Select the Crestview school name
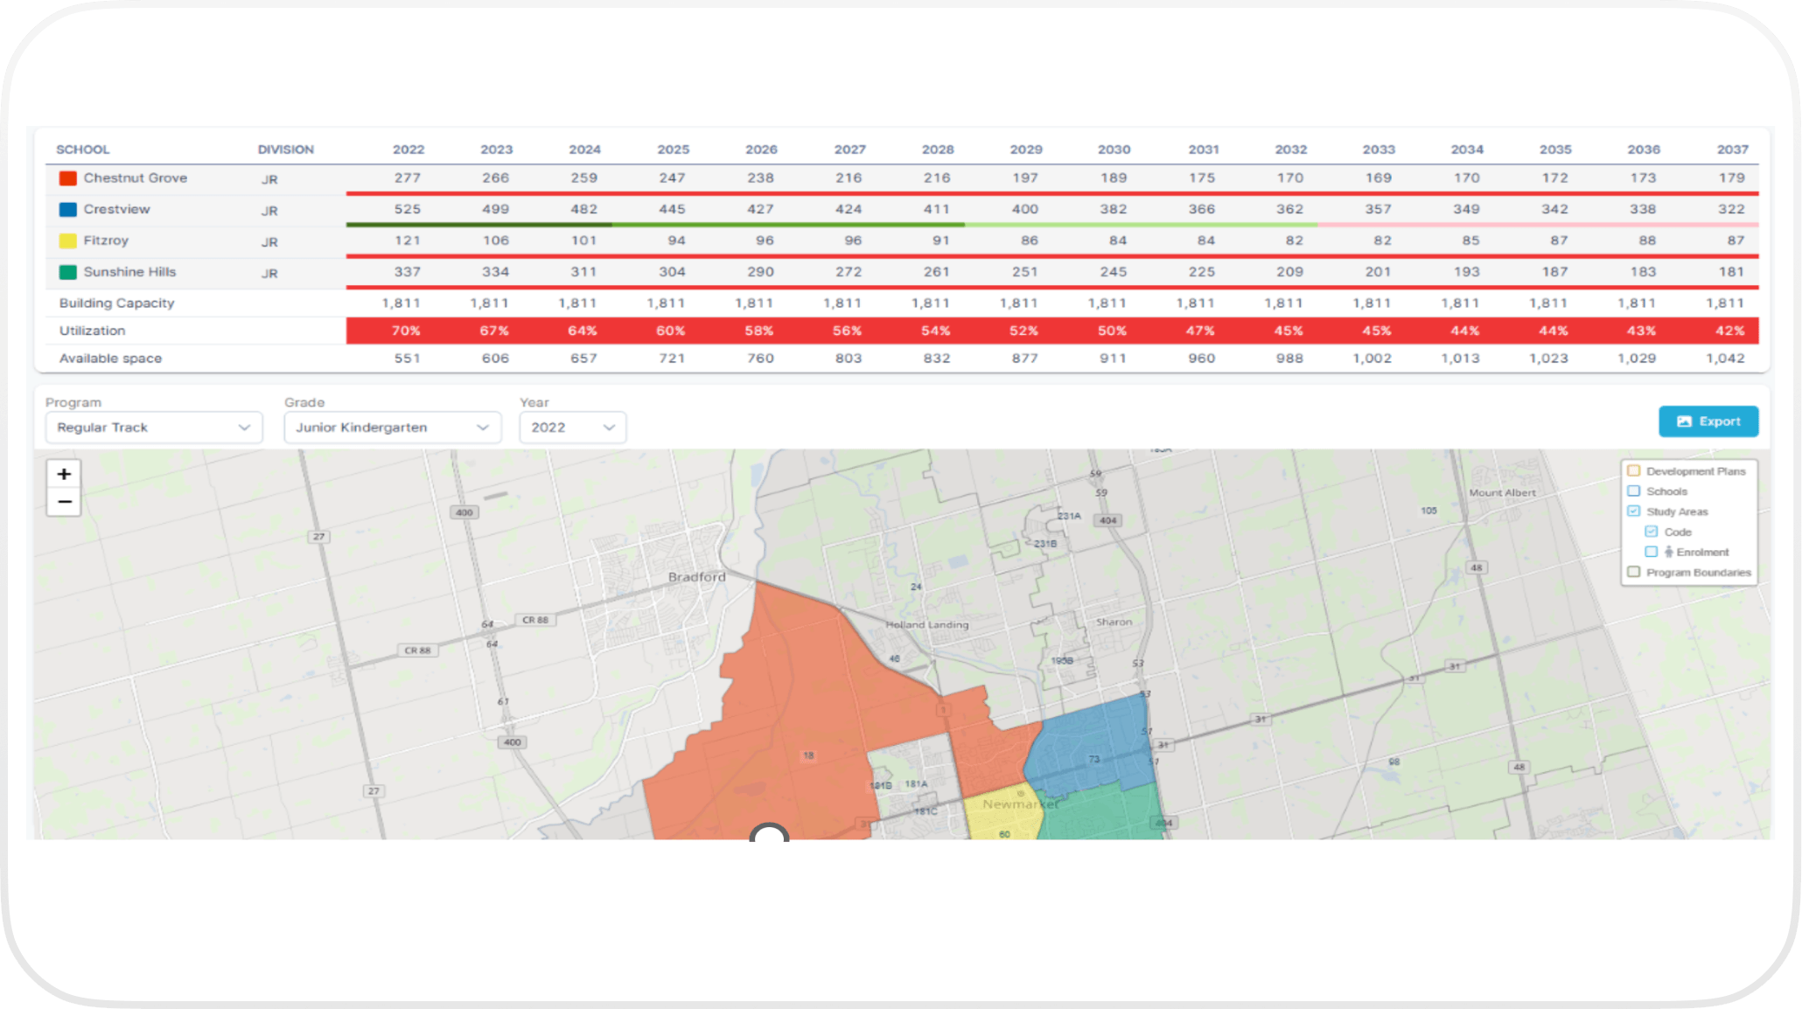 [117, 209]
